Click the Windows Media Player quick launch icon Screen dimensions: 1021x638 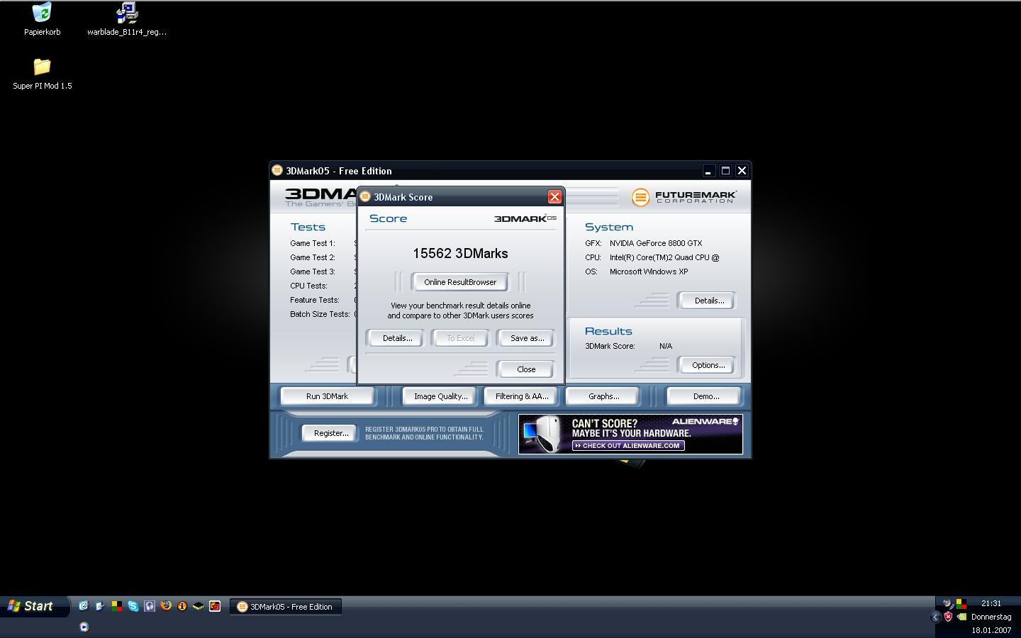pyautogui.click(x=84, y=627)
